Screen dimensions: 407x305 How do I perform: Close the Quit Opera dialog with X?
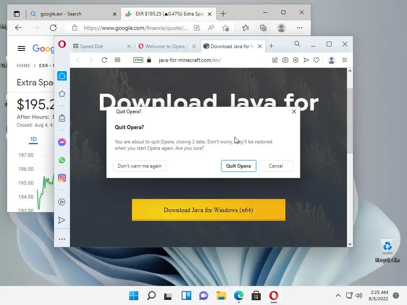pos(294,112)
